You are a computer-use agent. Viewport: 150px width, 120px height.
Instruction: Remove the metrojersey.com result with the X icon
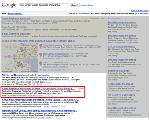pyautogui.click(x=59, y=117)
